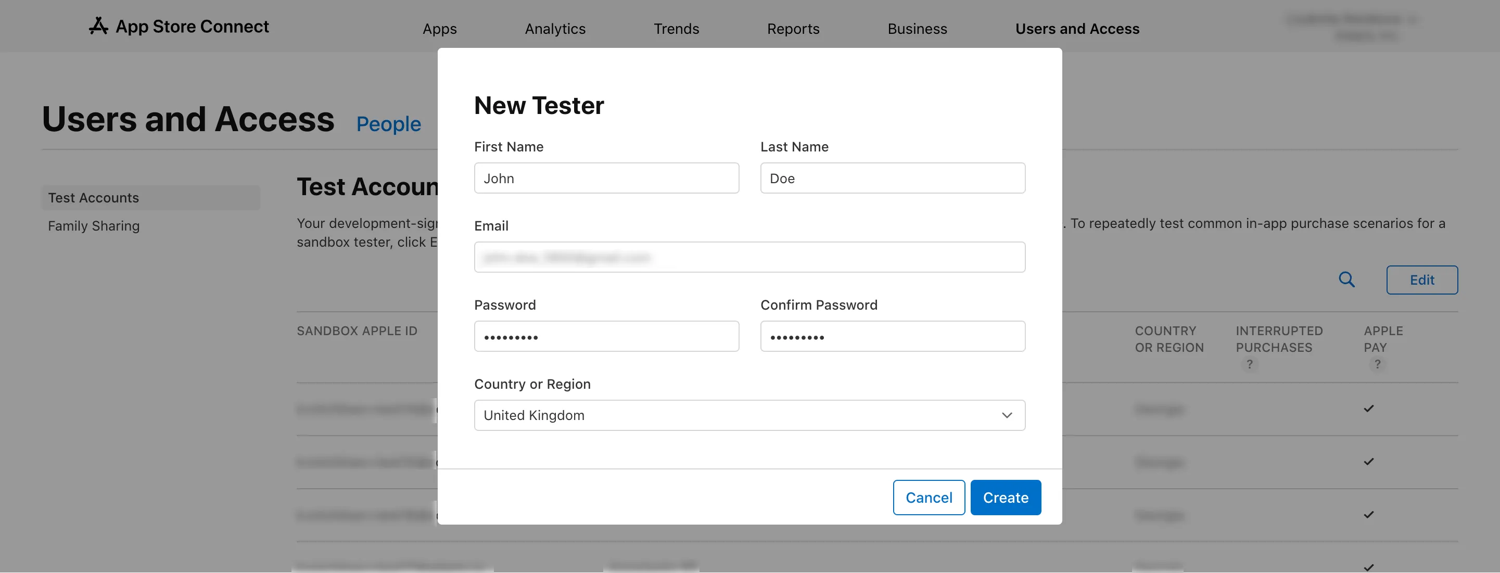
Task: Click the First Name field containing John
Action: pos(606,178)
